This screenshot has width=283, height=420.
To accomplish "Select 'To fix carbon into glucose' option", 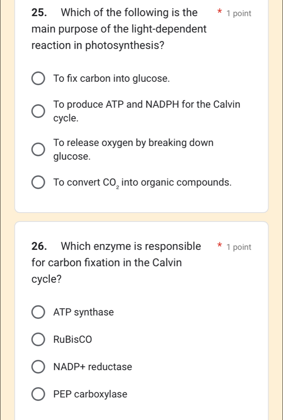I will tap(38, 78).
